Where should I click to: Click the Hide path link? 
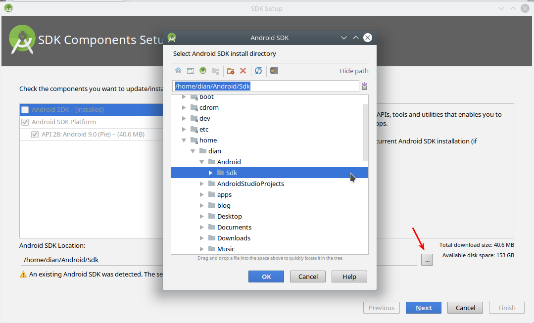(353, 71)
